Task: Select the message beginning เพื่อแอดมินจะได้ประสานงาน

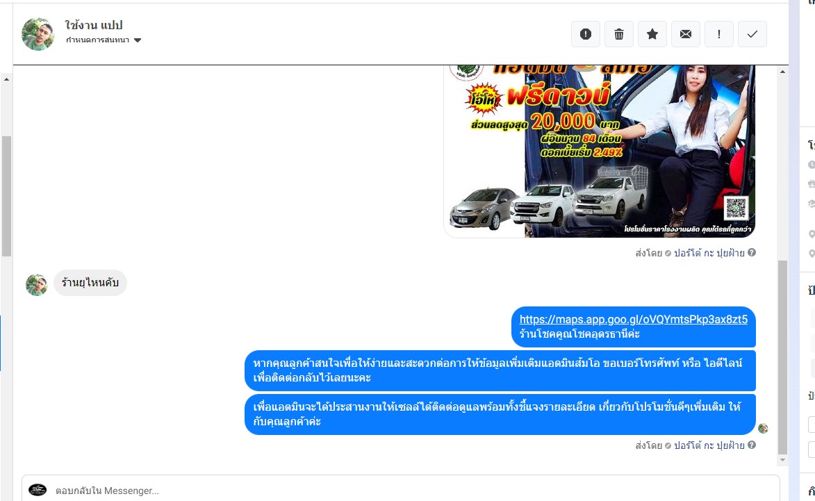Action: tap(500, 414)
